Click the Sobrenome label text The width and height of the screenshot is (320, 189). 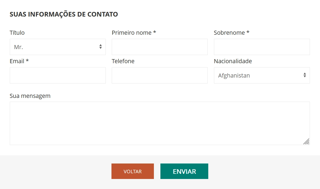231,33
